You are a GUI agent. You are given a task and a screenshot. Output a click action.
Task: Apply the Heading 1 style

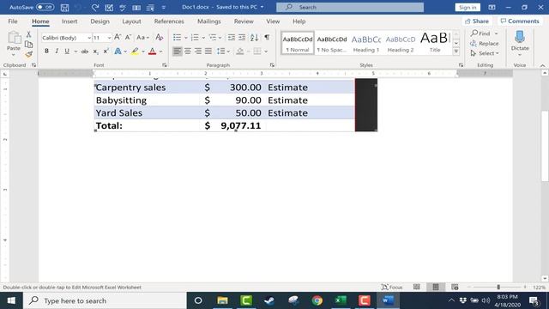point(366,43)
